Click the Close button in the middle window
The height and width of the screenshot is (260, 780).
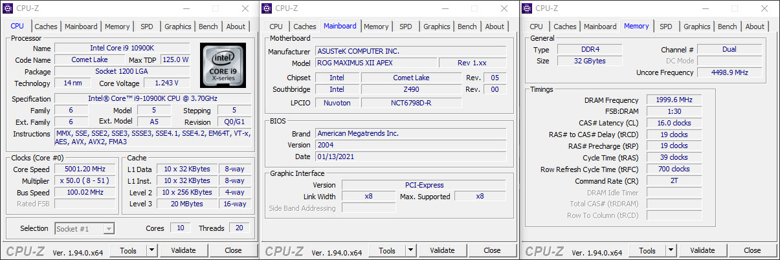(492, 250)
